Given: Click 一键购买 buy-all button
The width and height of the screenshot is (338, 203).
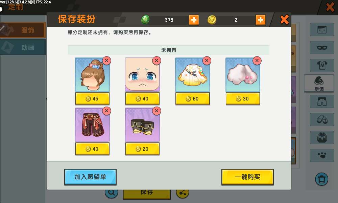Looking at the screenshot, I should (247, 177).
